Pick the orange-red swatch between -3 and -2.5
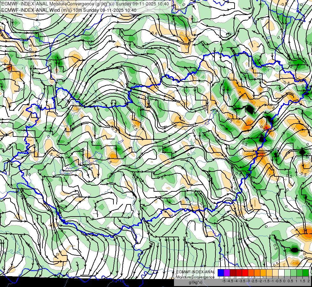This screenshot has height=287, width=312. pyautogui.click(x=251, y=273)
